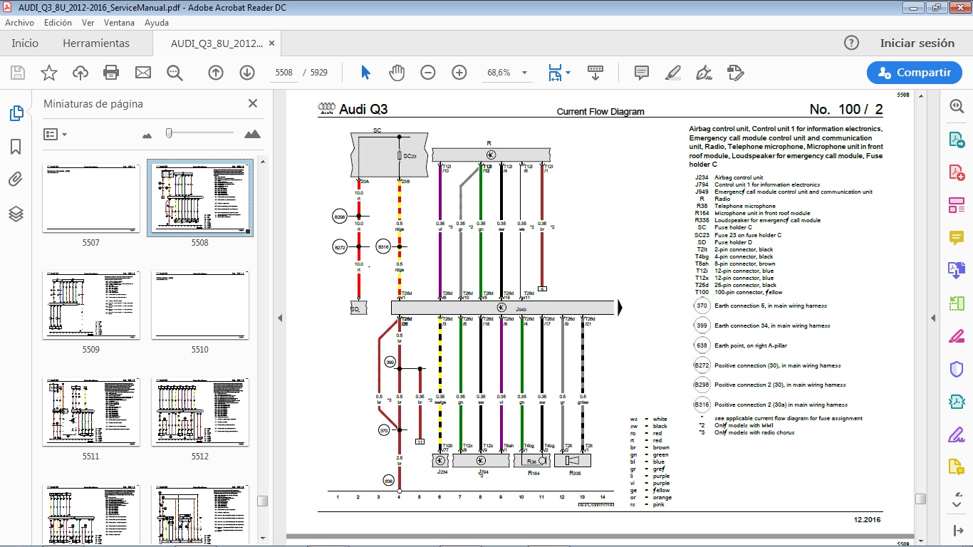Print the document via printer icon
Viewport: 973px width, 547px height.
pyautogui.click(x=111, y=73)
